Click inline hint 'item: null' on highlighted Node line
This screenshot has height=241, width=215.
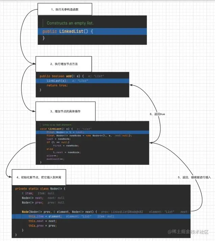[106, 216]
